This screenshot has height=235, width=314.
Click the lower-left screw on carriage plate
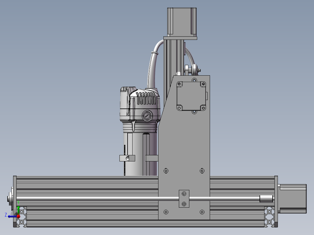(x=166, y=212)
